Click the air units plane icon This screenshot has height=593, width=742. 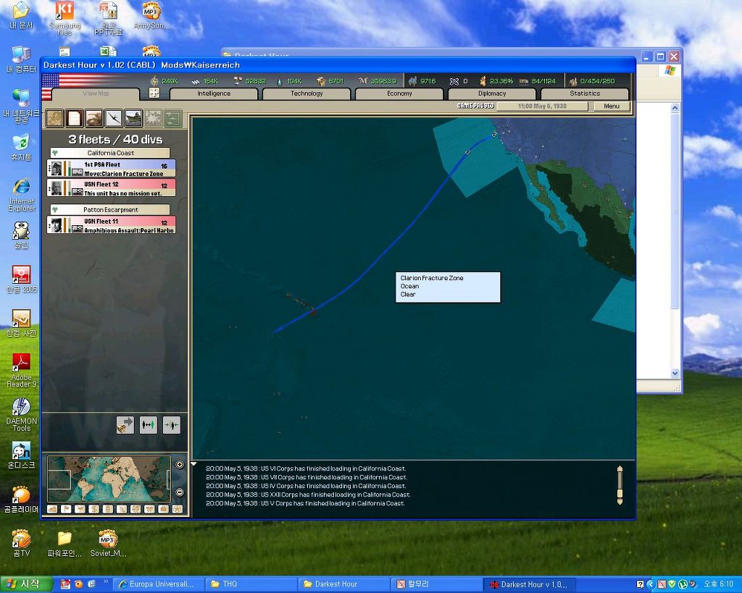[x=113, y=118]
